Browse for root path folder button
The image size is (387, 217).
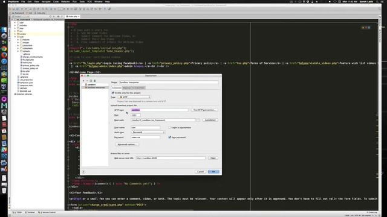point(198,120)
